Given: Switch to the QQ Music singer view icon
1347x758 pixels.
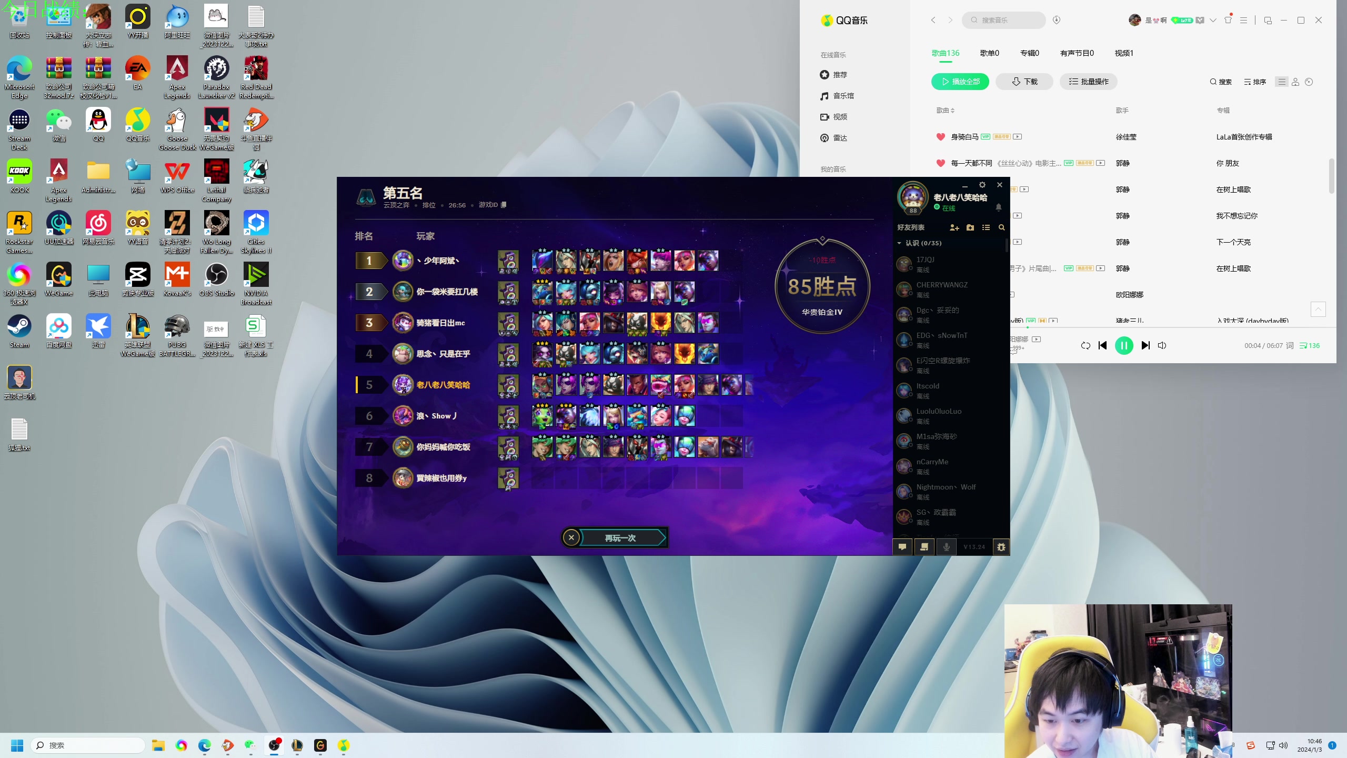Looking at the screenshot, I should [x=1295, y=82].
